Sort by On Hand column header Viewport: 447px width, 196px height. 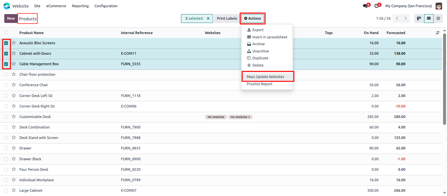(x=371, y=33)
